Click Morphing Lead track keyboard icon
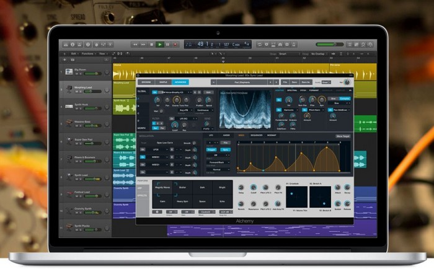 click(69, 89)
